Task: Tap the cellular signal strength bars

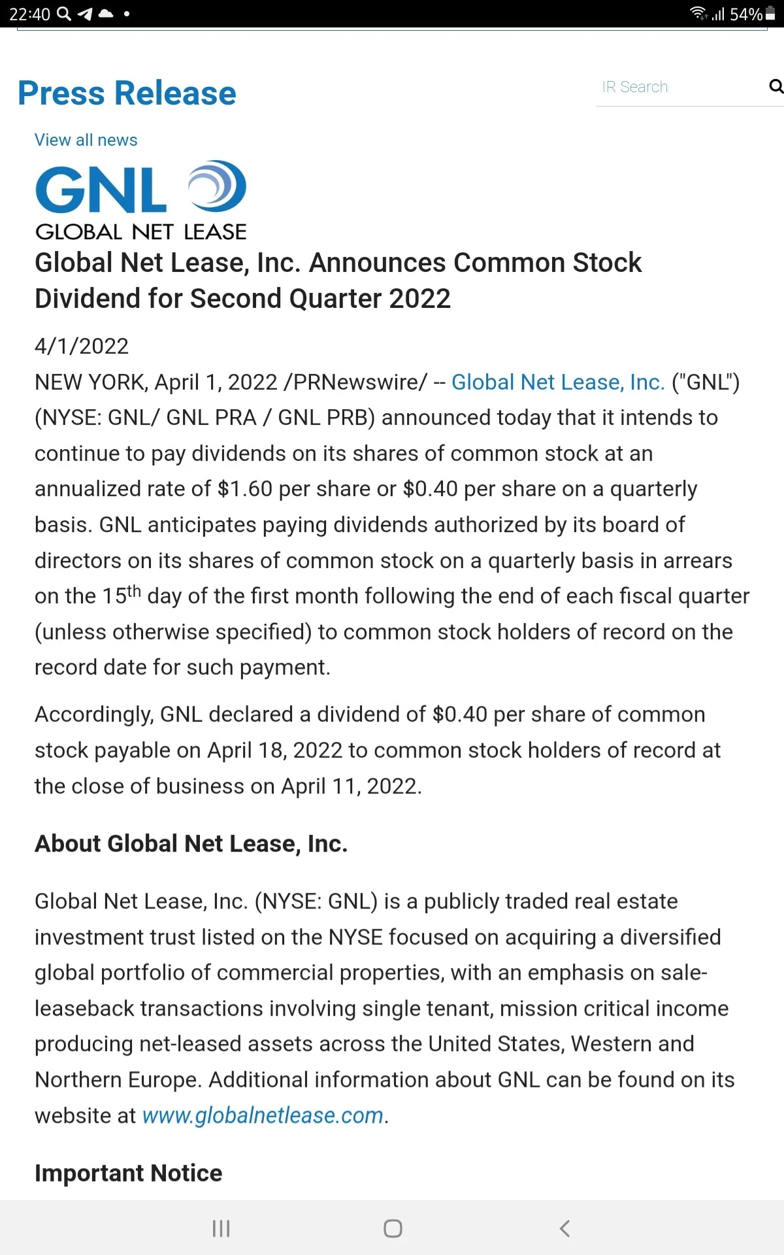Action: 718,14
